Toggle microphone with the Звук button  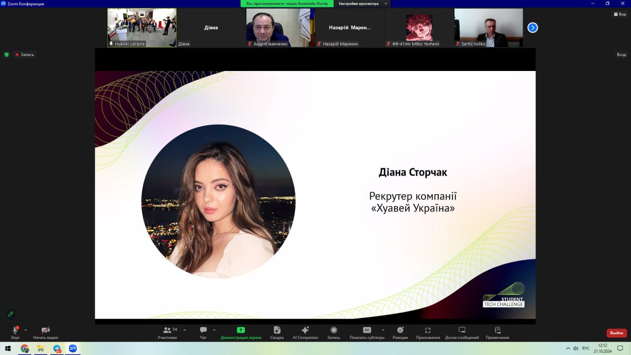point(15,332)
